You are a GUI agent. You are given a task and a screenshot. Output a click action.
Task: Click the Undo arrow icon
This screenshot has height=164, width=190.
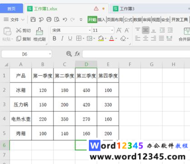(65, 19)
